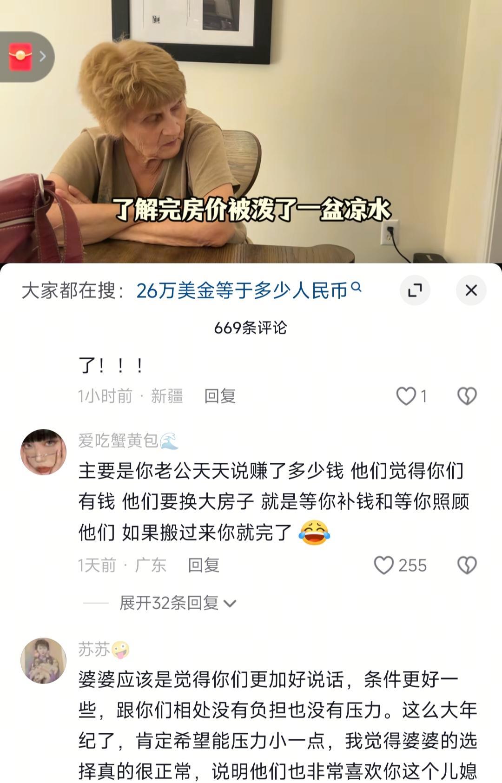Like 爱吃蟹黄包's comment with 255 likes
The image size is (502, 783).
(x=384, y=566)
